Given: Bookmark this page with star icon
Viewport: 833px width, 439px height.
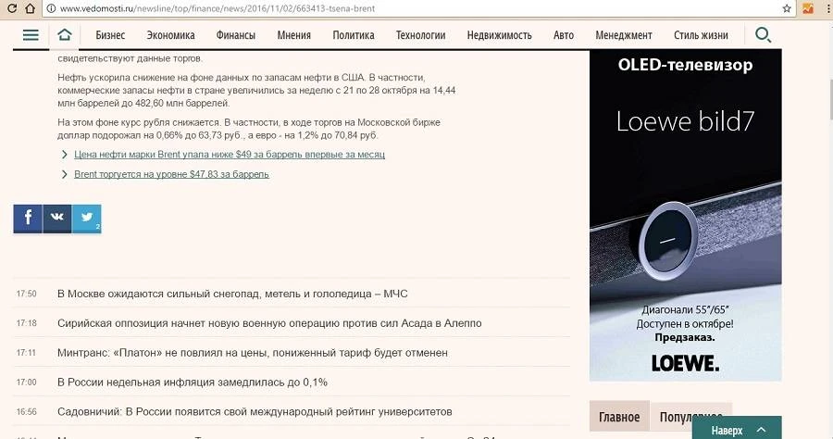Looking at the screenshot, I should [x=787, y=8].
